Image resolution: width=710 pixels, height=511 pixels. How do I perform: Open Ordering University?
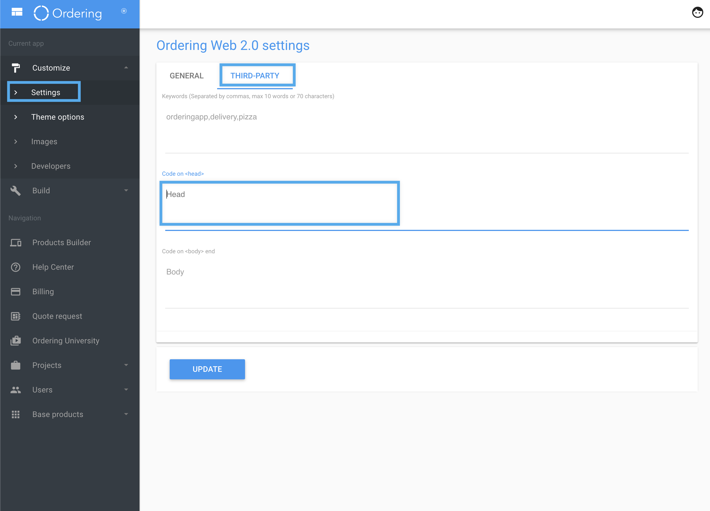coord(66,341)
